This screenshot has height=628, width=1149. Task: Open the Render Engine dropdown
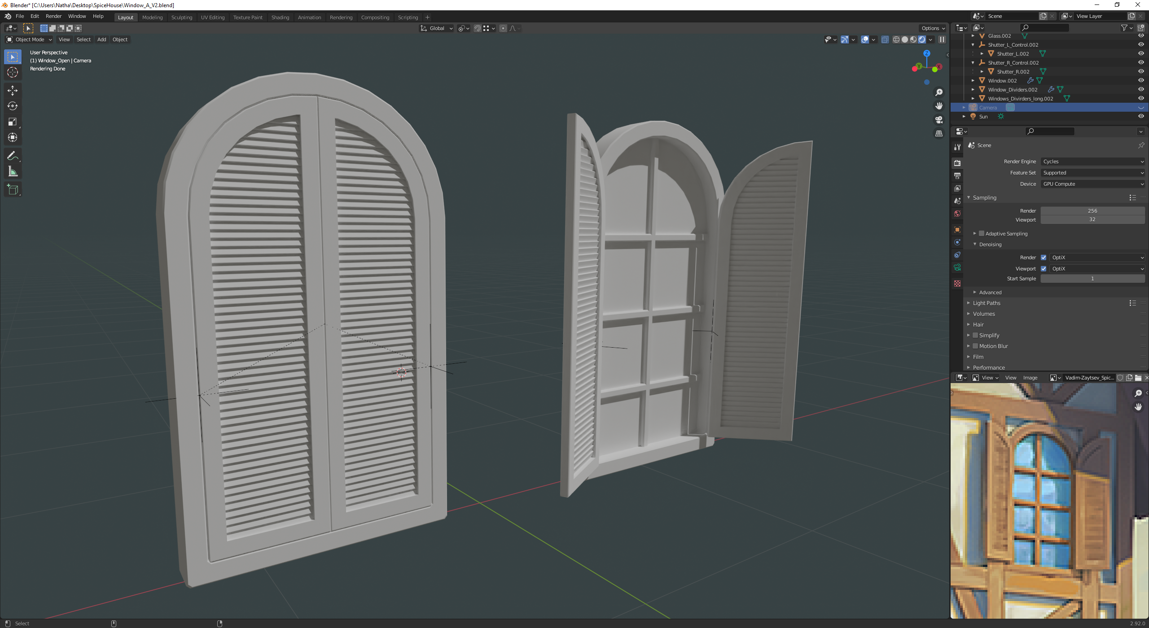[x=1092, y=161]
